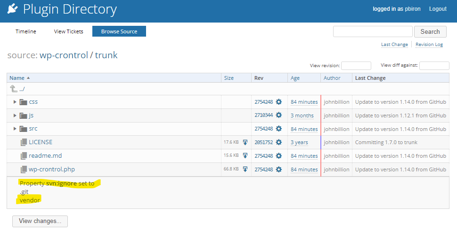Open changeset gear icon for wp-crontrol.php row
The image size is (457, 231).
(x=279, y=169)
